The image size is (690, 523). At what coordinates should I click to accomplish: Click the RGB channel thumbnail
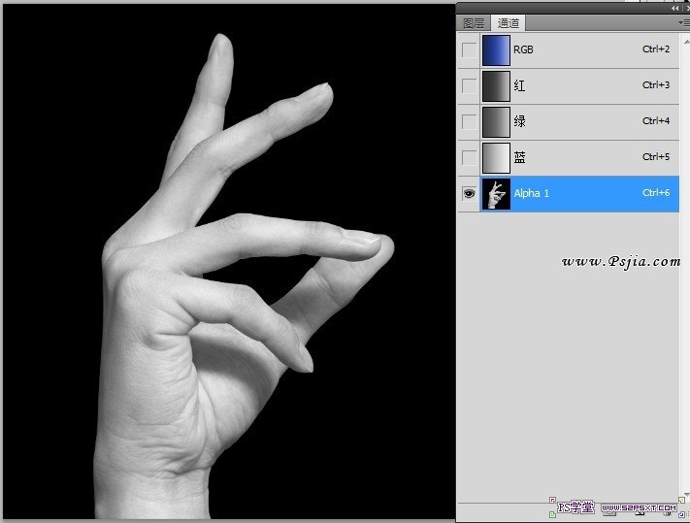[496, 50]
